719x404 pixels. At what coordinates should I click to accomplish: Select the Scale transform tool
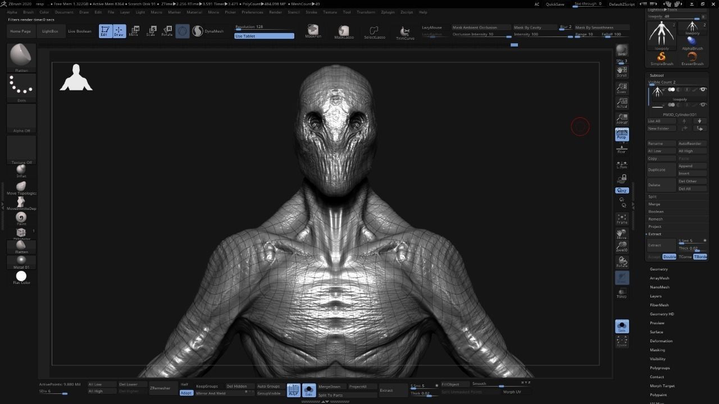[x=151, y=31]
